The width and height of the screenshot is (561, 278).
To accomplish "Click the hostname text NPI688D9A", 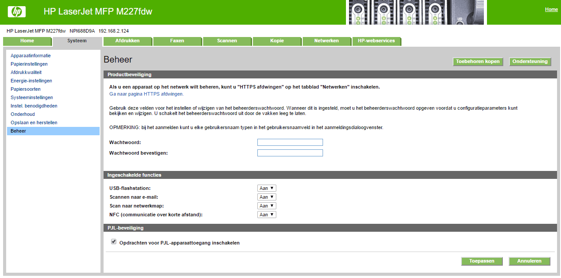I will point(82,31).
